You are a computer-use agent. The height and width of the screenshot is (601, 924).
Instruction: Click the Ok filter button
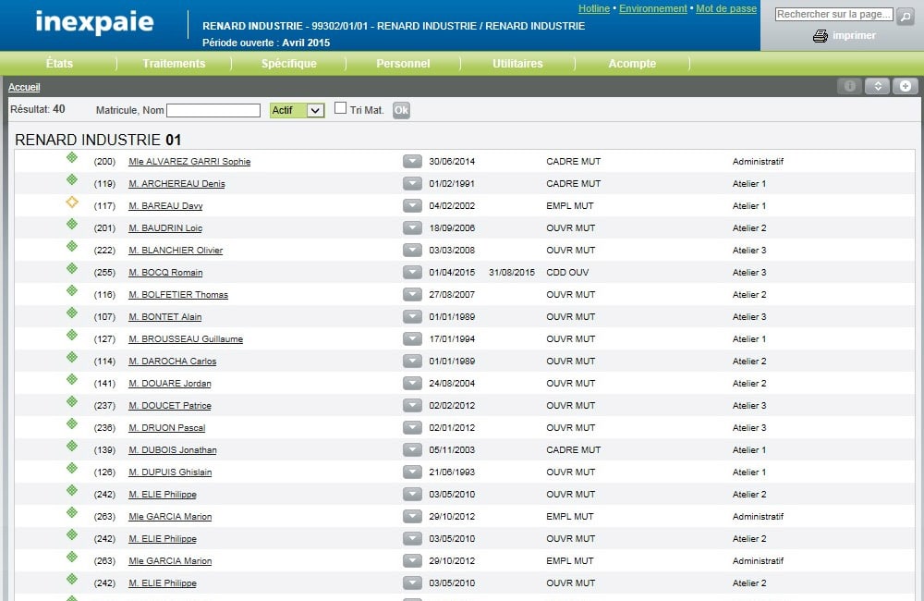[401, 110]
